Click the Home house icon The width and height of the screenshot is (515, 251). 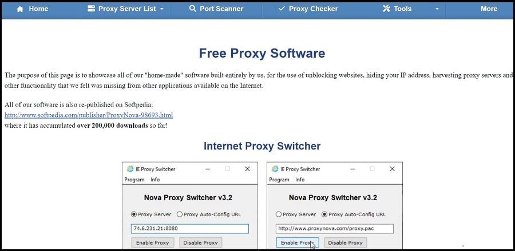pos(20,9)
